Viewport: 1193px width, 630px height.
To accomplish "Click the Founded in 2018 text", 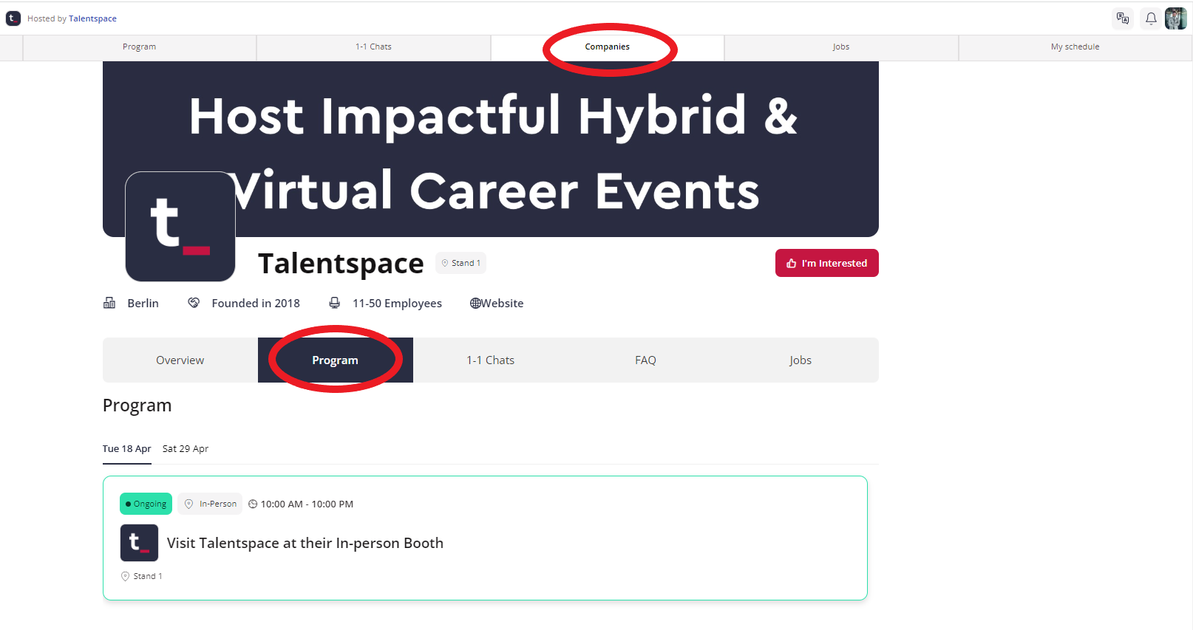I will click(x=256, y=303).
